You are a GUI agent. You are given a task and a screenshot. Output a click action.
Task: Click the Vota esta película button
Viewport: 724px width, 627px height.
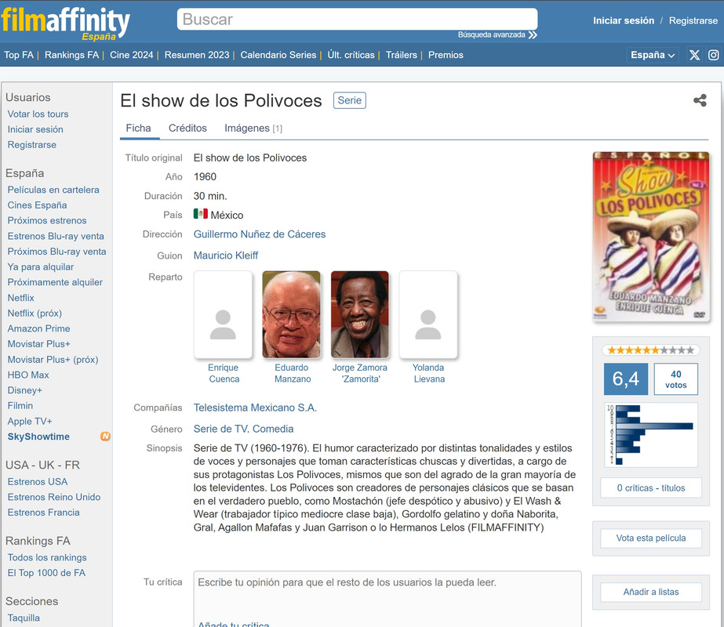tap(650, 538)
